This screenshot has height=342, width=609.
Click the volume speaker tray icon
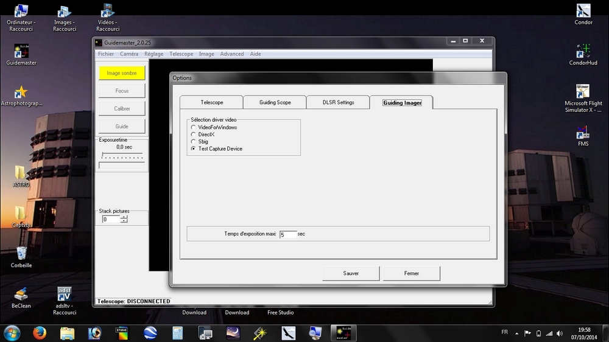[x=560, y=333]
